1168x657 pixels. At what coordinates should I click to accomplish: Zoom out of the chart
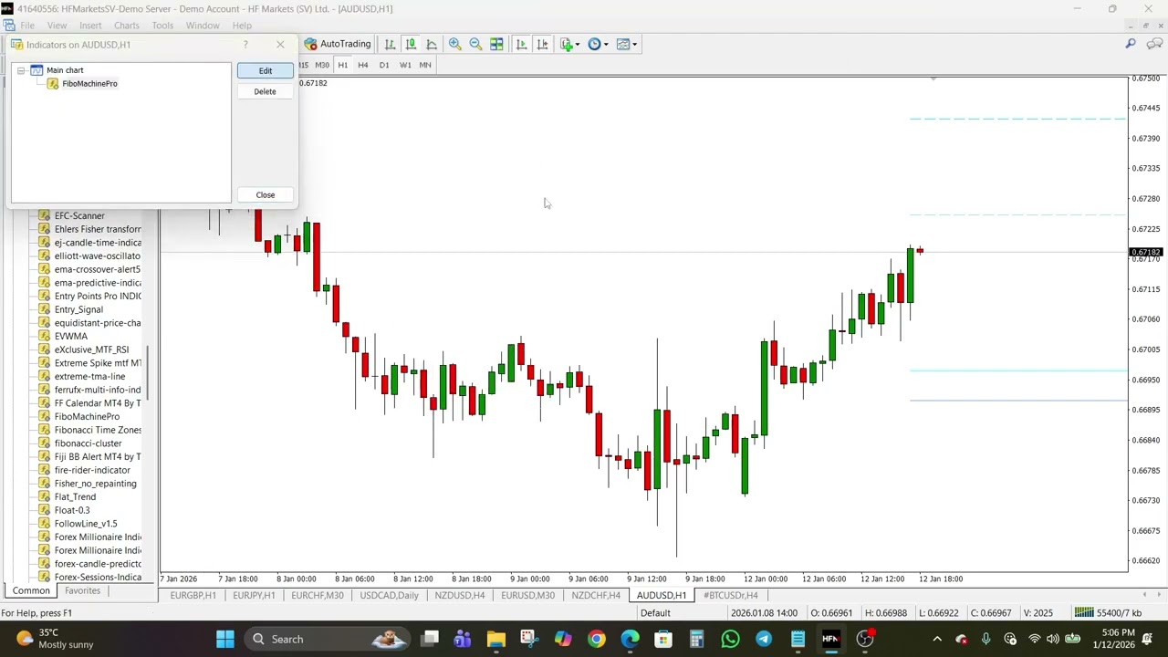pyautogui.click(x=475, y=44)
